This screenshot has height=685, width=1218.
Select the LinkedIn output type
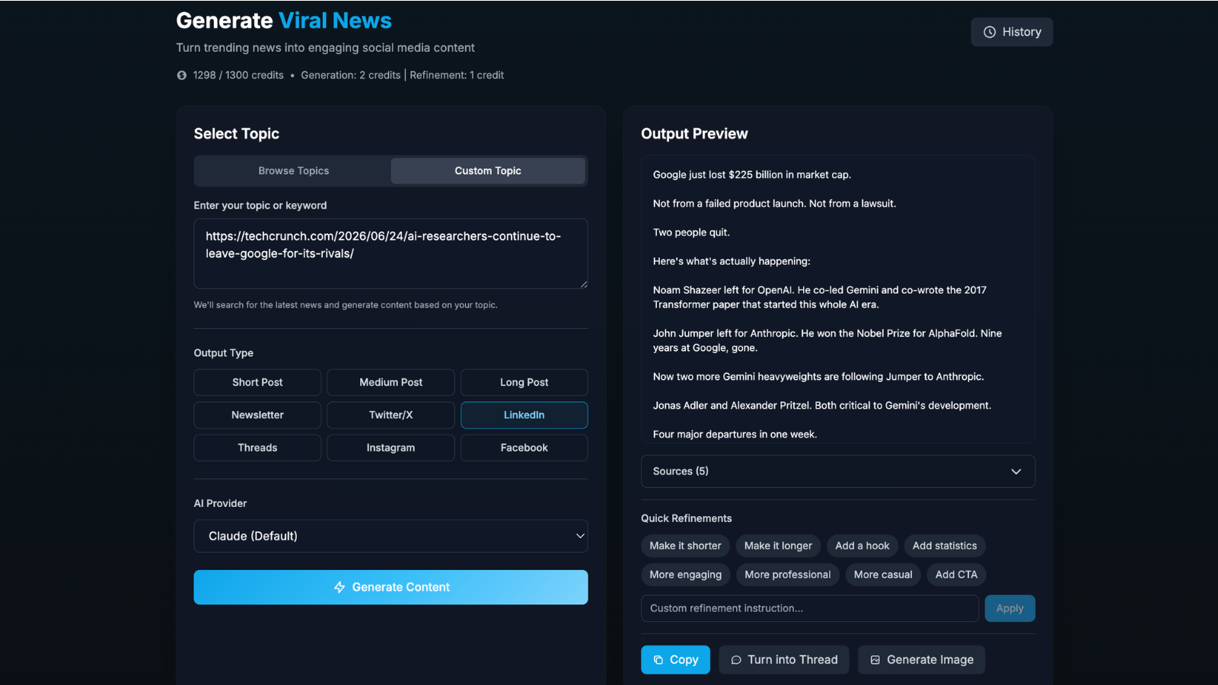(524, 415)
